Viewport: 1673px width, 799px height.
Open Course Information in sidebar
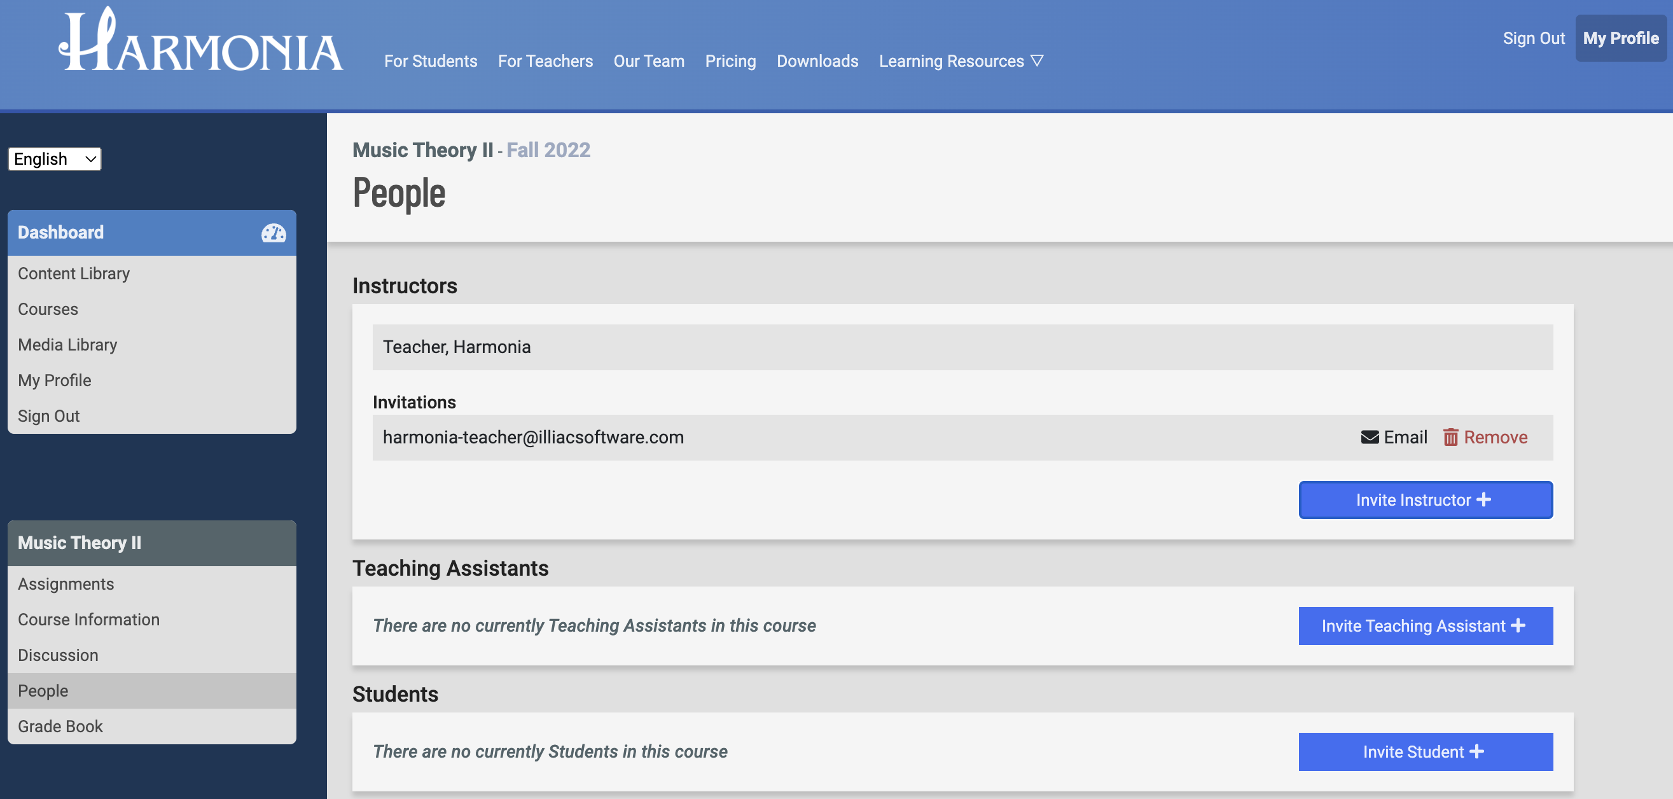(x=152, y=620)
